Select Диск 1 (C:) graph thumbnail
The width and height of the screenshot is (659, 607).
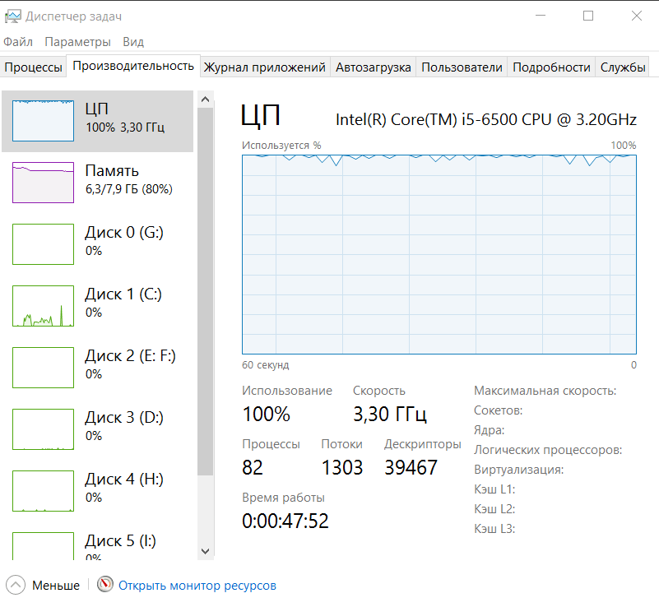[44, 306]
